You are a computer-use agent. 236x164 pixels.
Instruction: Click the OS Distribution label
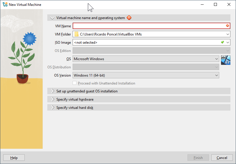[x=59, y=67]
